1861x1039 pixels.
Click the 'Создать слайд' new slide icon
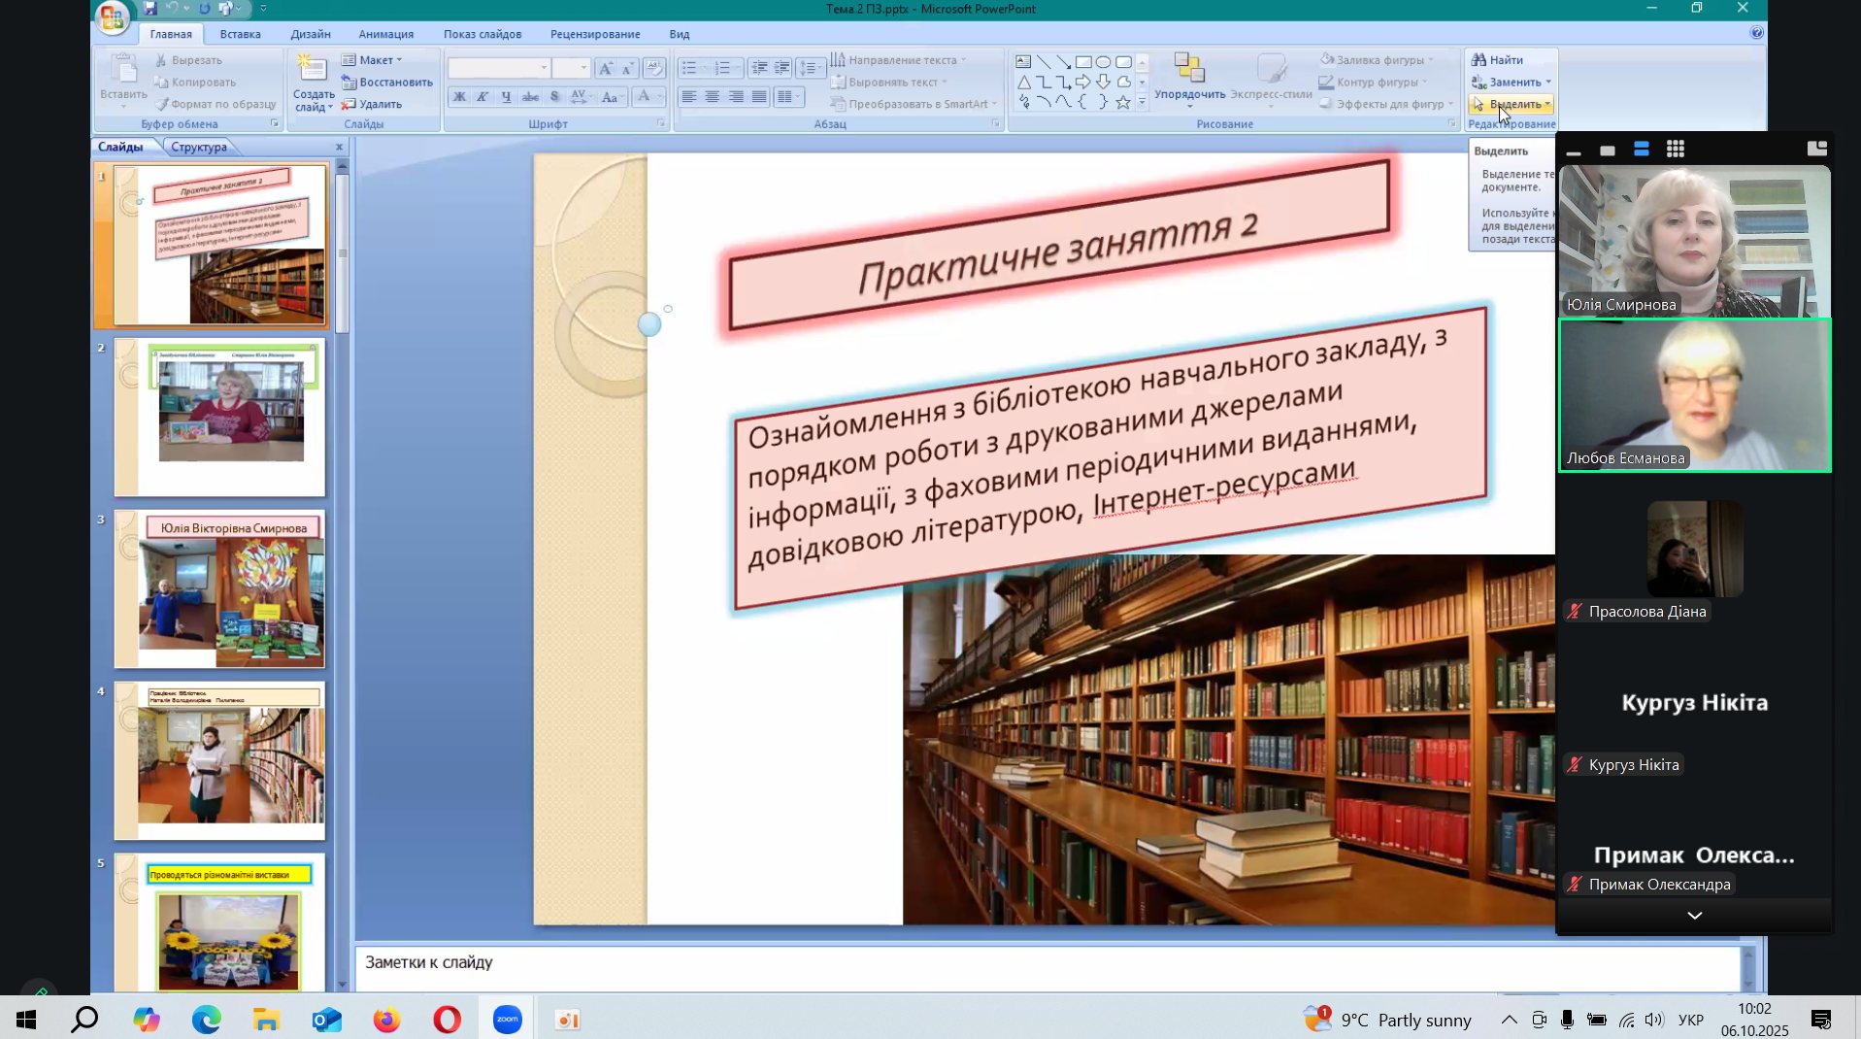312,70
